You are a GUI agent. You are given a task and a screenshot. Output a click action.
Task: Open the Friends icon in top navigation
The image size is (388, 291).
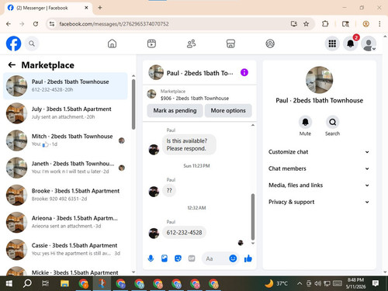191,43
